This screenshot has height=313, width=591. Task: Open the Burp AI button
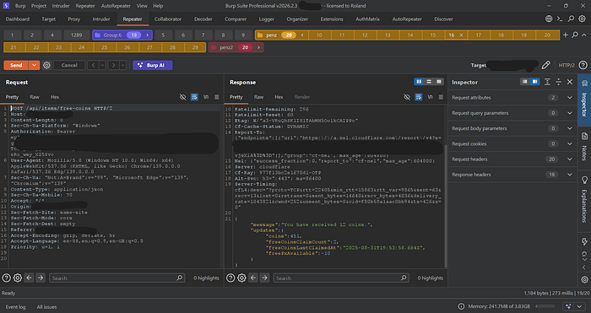click(152, 65)
